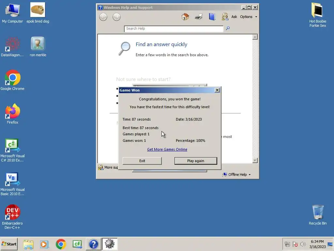Click the Best time: 87 seconds text
This screenshot has width=334, height=251.
141,128
